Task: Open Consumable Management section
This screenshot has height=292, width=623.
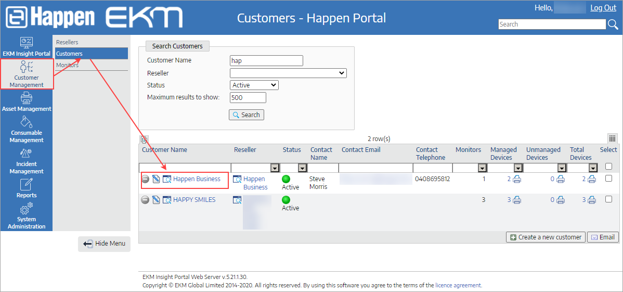Action: point(27,129)
